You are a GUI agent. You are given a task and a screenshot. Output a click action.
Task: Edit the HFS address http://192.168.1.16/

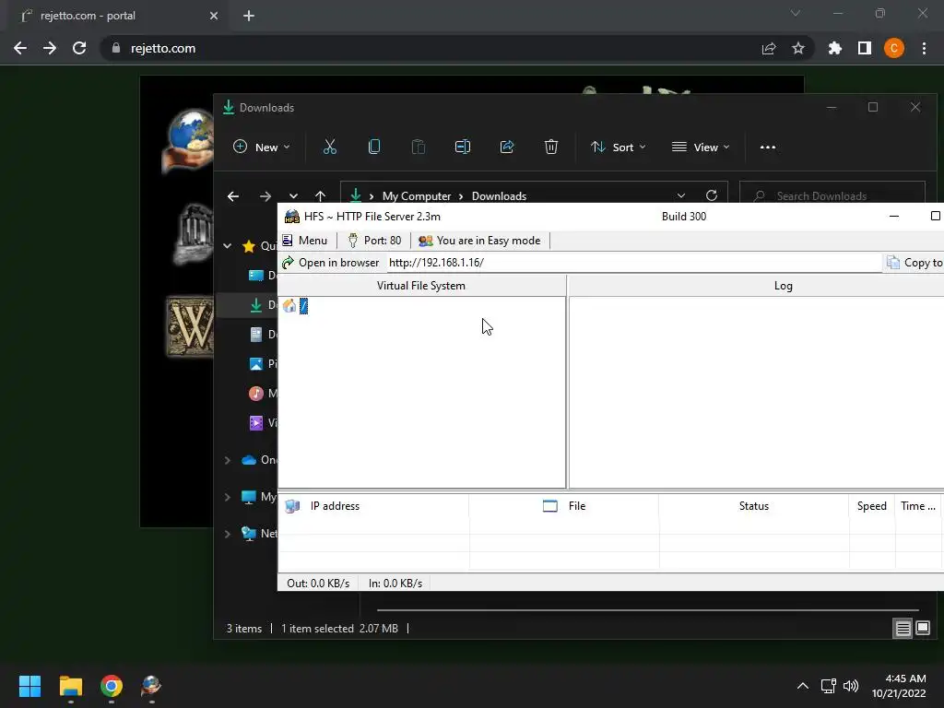coord(634,263)
